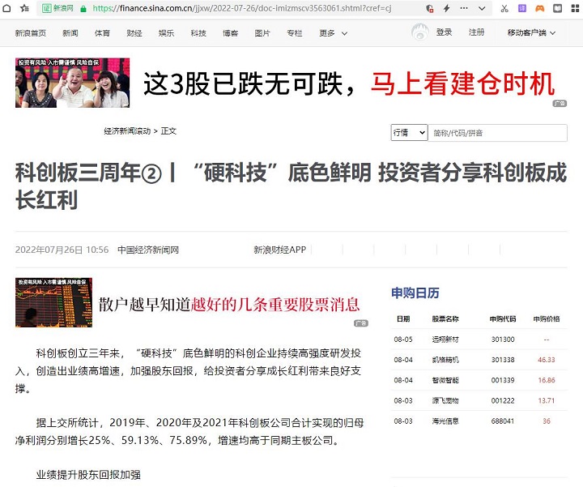Click the bookmark star icon left of address
Screen dimensions: 583x487
(25, 8)
